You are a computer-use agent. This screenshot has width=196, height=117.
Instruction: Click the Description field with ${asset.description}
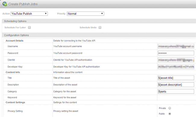click(176, 85)
